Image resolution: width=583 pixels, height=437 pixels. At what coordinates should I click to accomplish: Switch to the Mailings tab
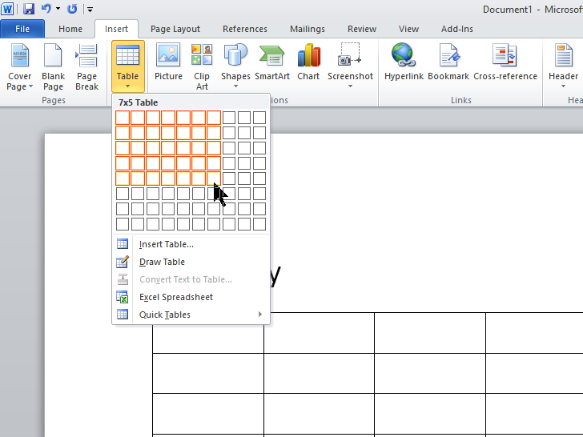[x=308, y=29]
